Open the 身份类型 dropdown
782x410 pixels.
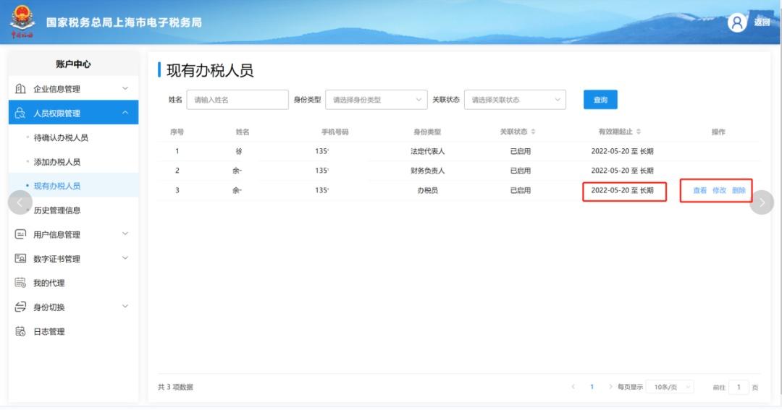coord(376,100)
